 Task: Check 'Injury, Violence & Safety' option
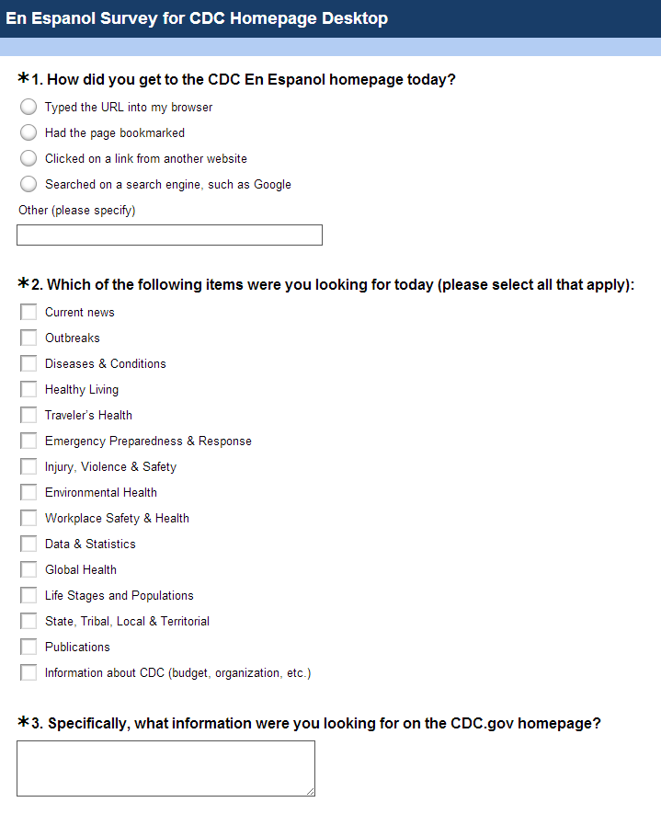(28, 466)
